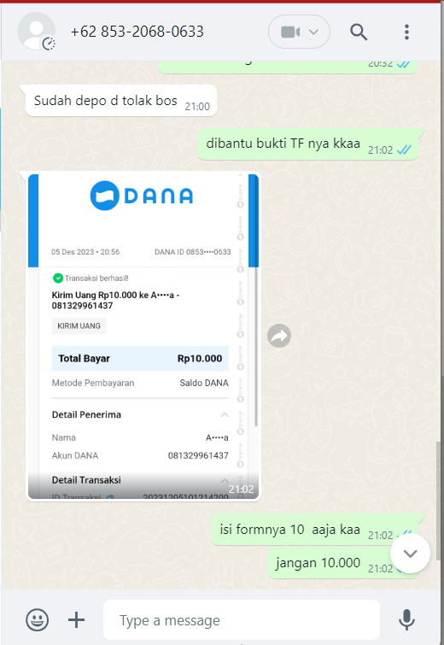
Task: Search within this chat
Action: [x=359, y=32]
